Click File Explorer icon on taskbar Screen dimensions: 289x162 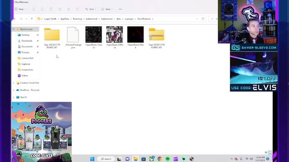(135, 159)
